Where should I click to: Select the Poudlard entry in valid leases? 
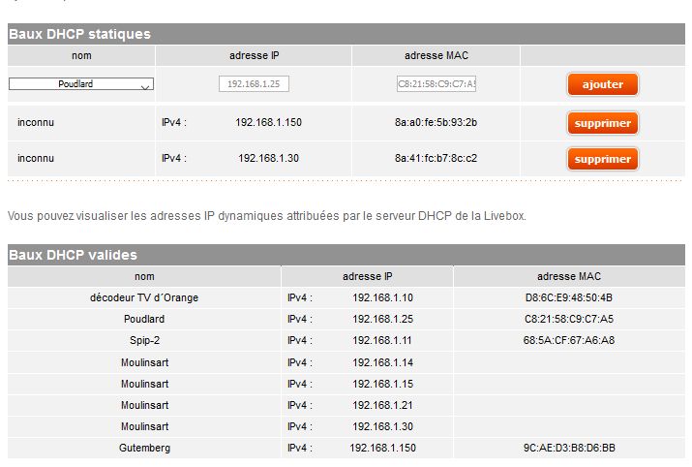(144, 319)
